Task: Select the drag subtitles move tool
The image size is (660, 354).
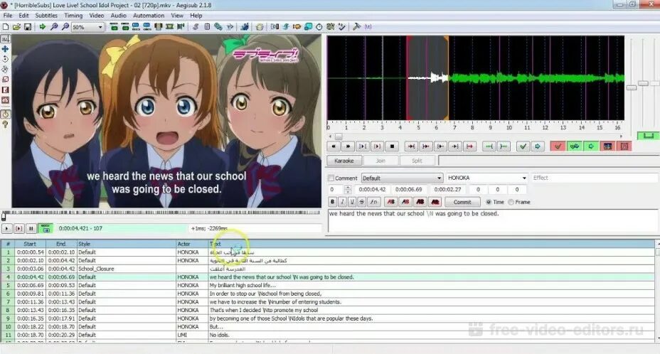Action: (5, 49)
